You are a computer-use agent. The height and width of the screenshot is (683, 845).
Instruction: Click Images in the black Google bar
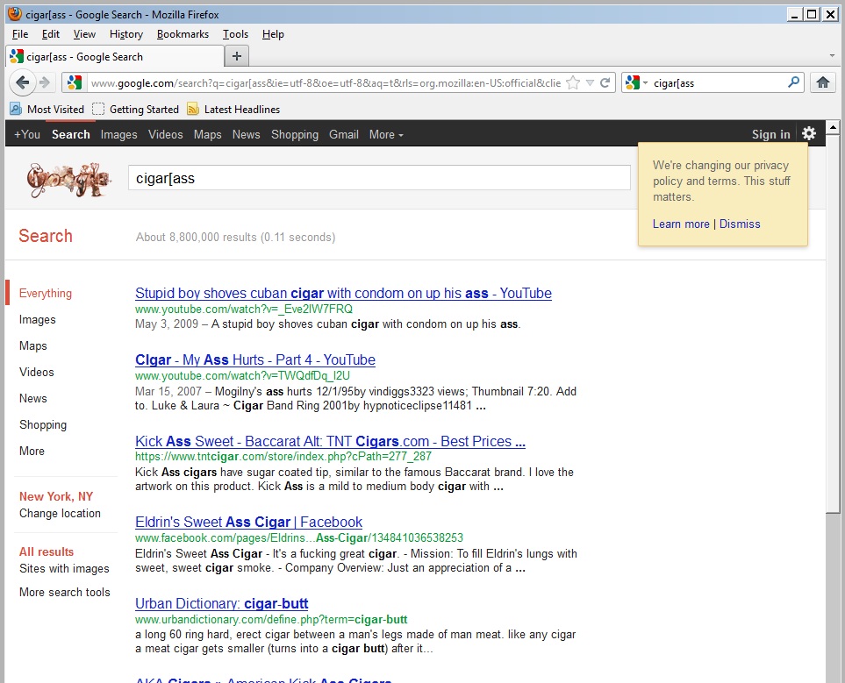click(118, 135)
